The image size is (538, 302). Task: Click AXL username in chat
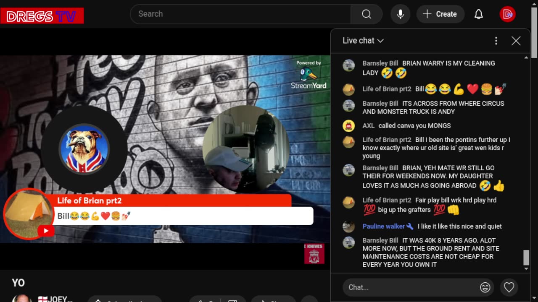pos(368,126)
